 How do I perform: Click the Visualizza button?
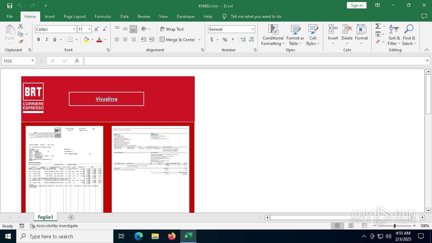(x=106, y=99)
